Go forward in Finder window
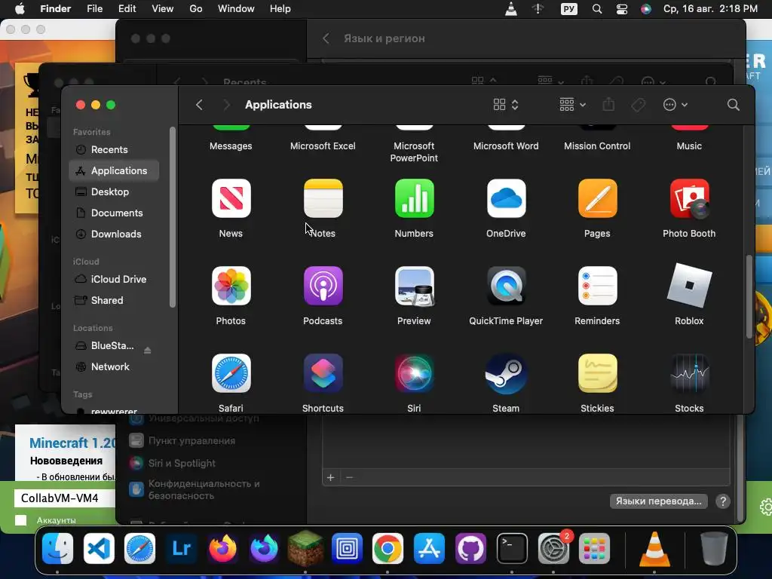Viewport: 772px width, 579px height. point(226,105)
